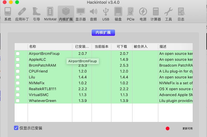Click the Hackintool v3.4.0 window title
Viewport: 207px width, 137px height.
(103, 2)
